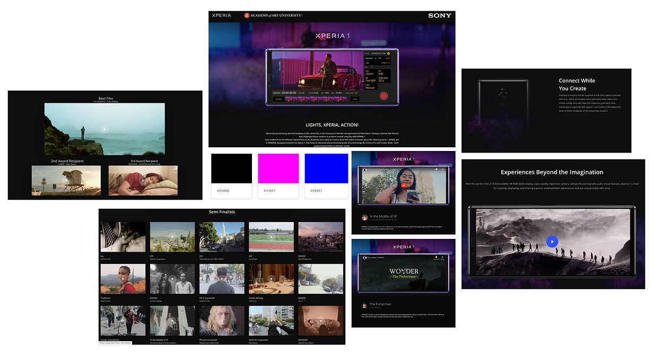Play the 'WONDER The Fisherman' embedded video
This screenshot has height=356, width=653.
coord(404,273)
